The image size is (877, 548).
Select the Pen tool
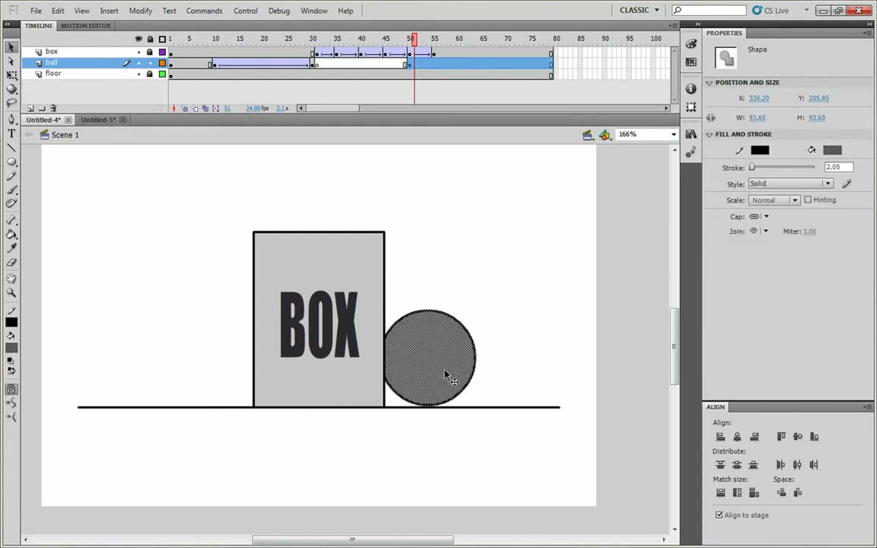click(11, 119)
